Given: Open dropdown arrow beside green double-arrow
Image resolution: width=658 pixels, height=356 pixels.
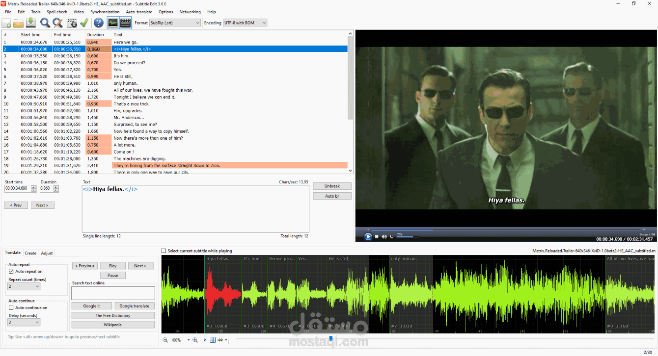Looking at the screenshot, I should point(226,340).
